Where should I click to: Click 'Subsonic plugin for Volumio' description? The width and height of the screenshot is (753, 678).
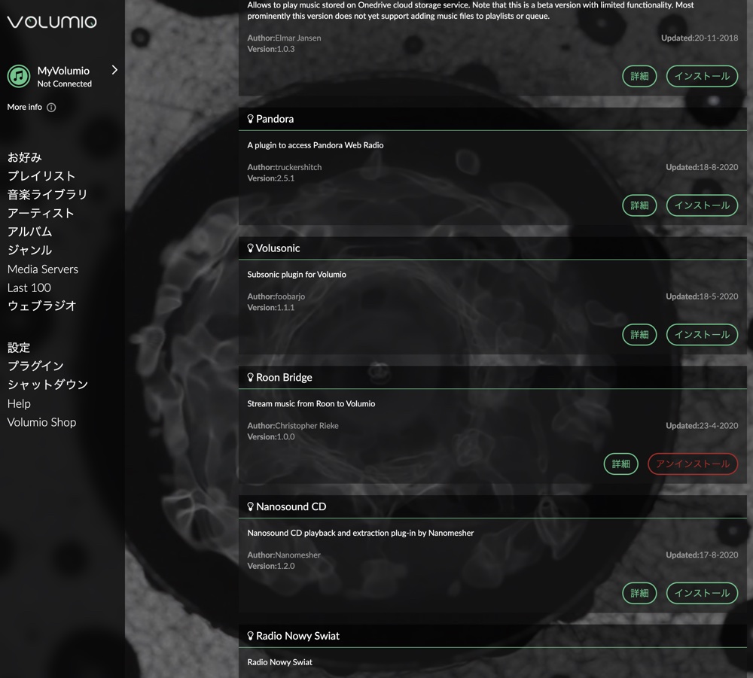coord(296,275)
